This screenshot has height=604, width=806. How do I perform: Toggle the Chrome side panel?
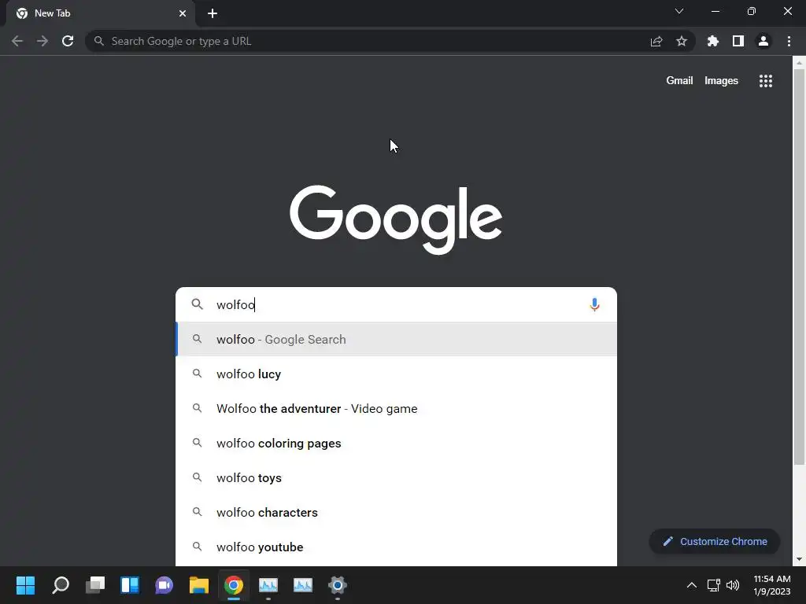(x=738, y=41)
